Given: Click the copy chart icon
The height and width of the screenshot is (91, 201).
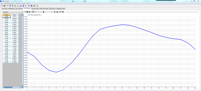Looking at the screenshot, I should 55,12.
